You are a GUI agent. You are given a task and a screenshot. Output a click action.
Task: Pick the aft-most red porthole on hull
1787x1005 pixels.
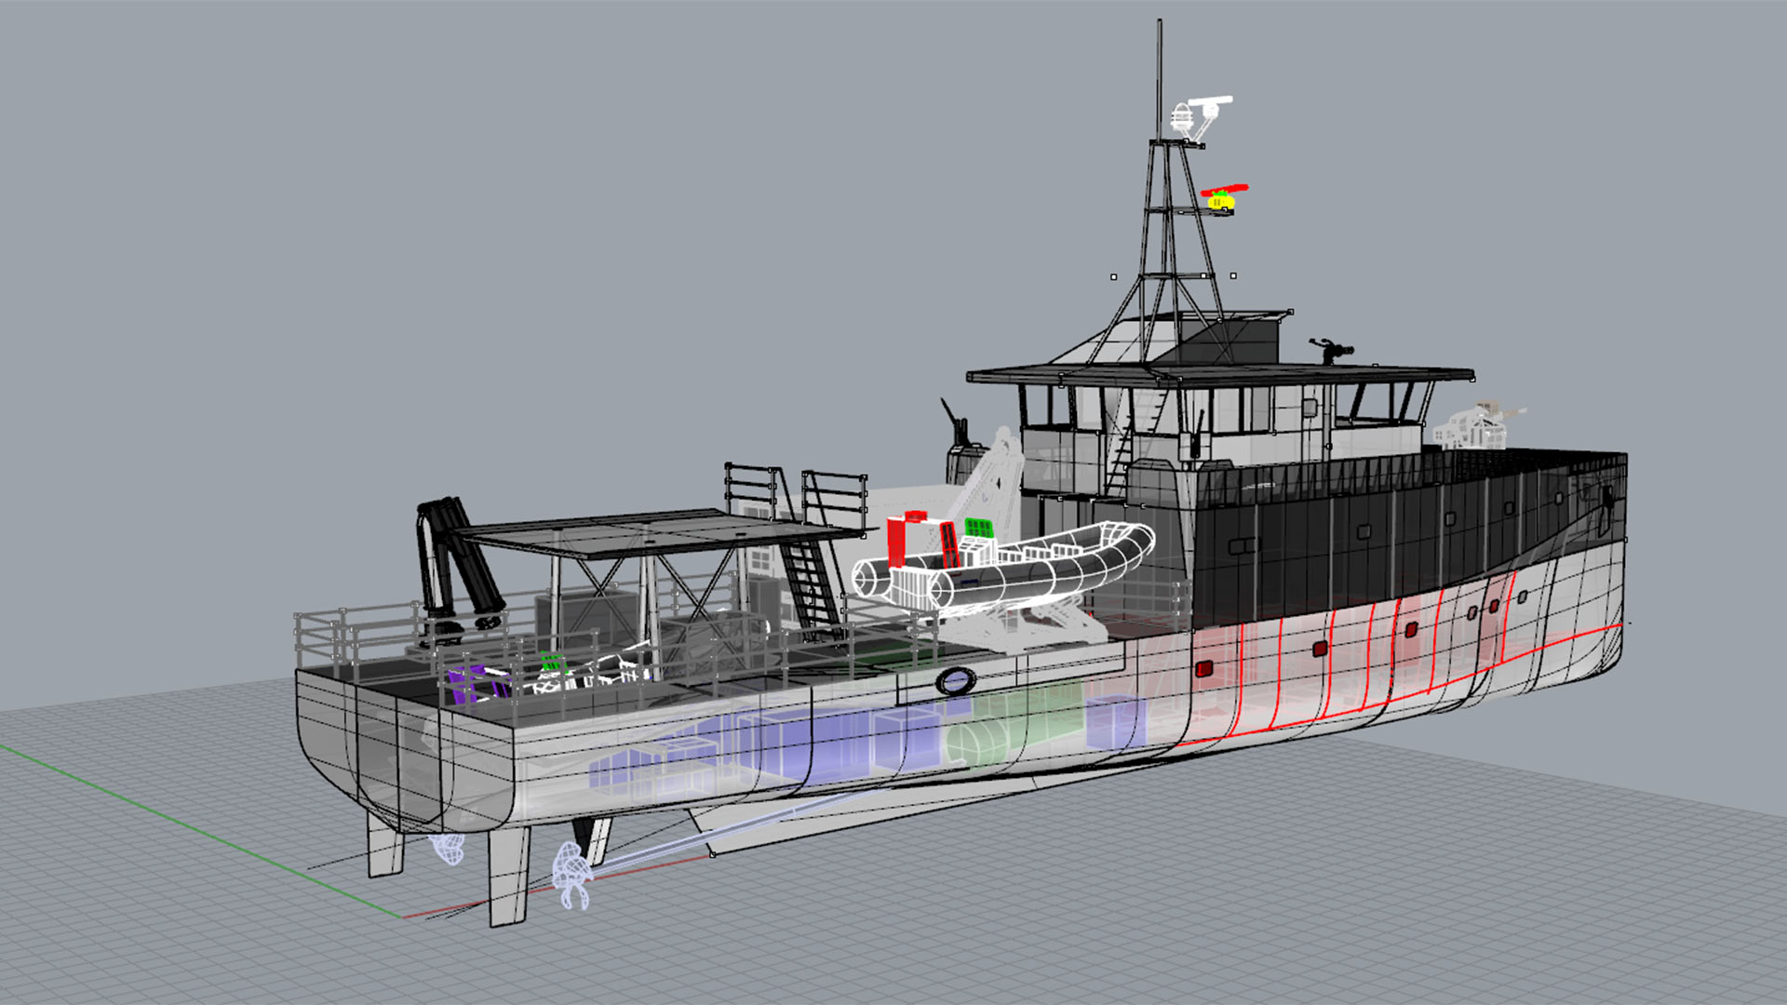tap(1203, 668)
